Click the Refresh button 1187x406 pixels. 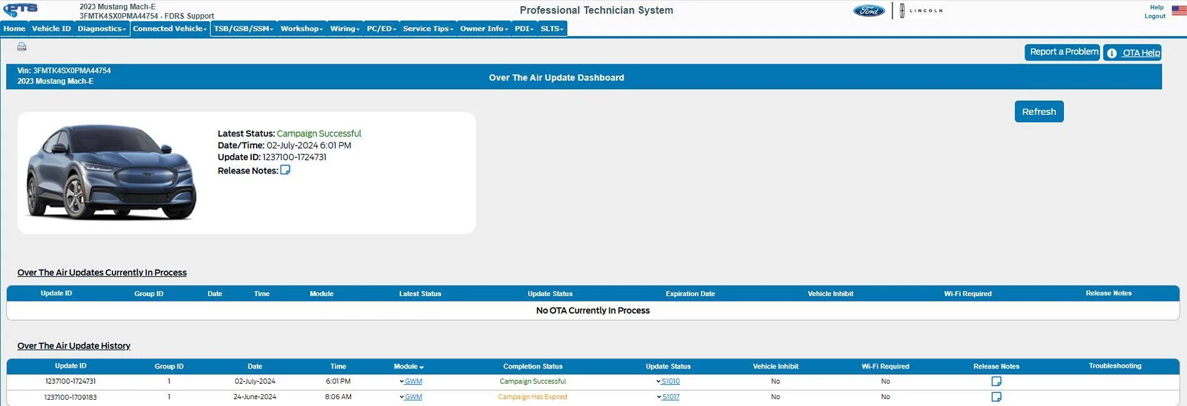tap(1039, 112)
